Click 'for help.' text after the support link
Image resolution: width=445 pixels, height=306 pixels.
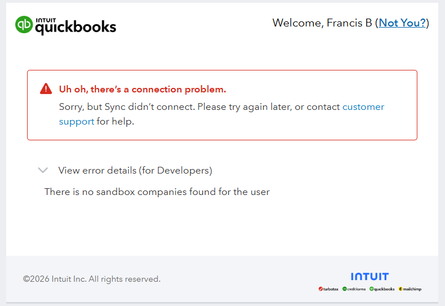coord(116,121)
